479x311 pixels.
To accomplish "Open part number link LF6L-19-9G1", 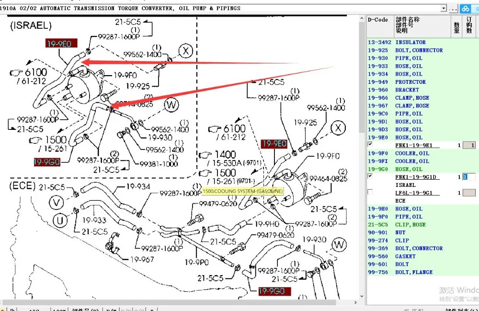I will coord(417,193).
